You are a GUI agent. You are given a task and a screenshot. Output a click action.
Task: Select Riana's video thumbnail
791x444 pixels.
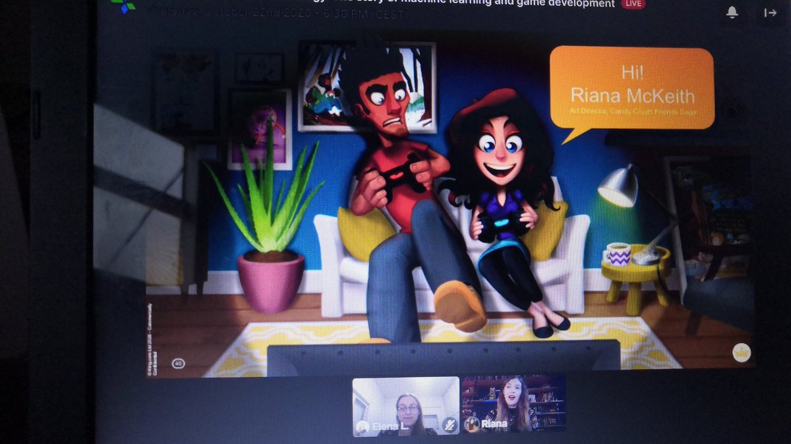[513, 404]
